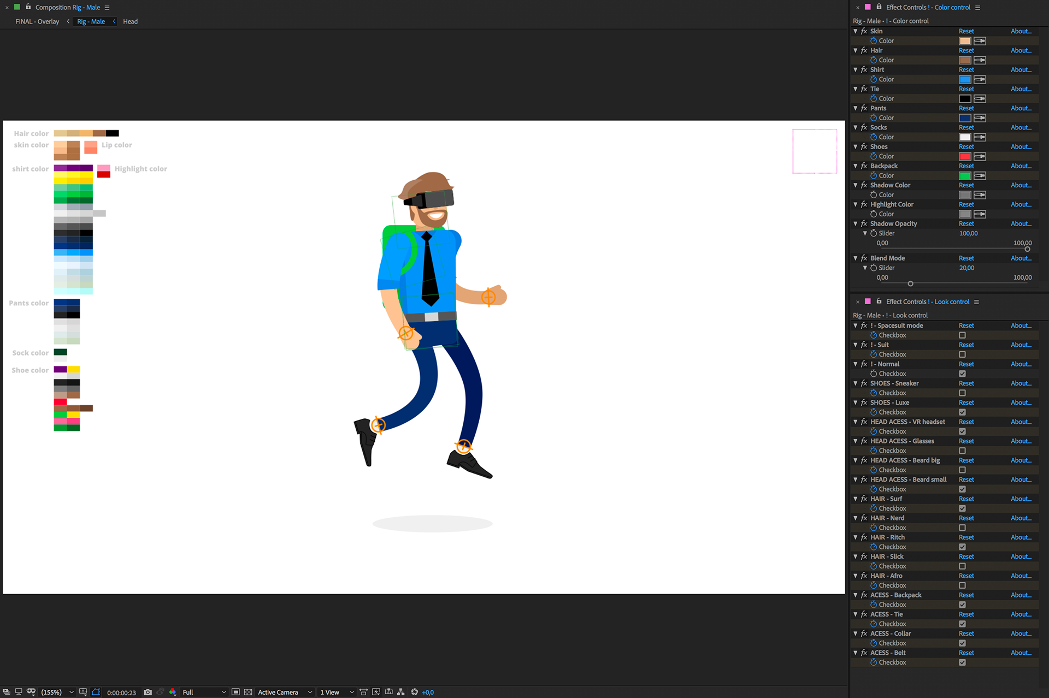Image resolution: width=1049 pixels, height=698 pixels.
Task: Enable the HAIR - Nerd checkbox
Action: pos(962,528)
